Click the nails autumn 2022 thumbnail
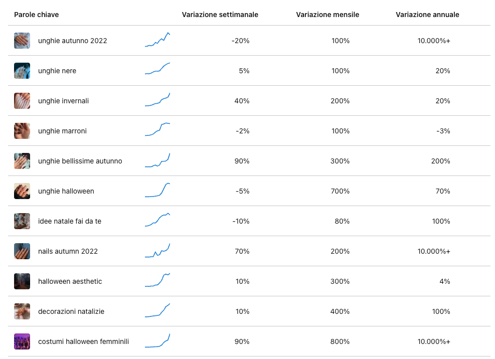 click(22, 251)
